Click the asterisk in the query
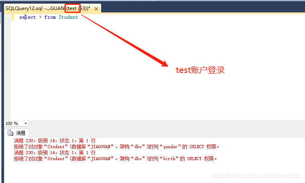 coord(40,17)
